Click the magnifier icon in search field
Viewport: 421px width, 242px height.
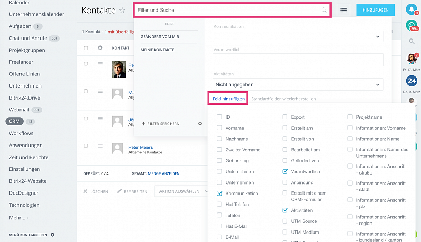point(324,10)
